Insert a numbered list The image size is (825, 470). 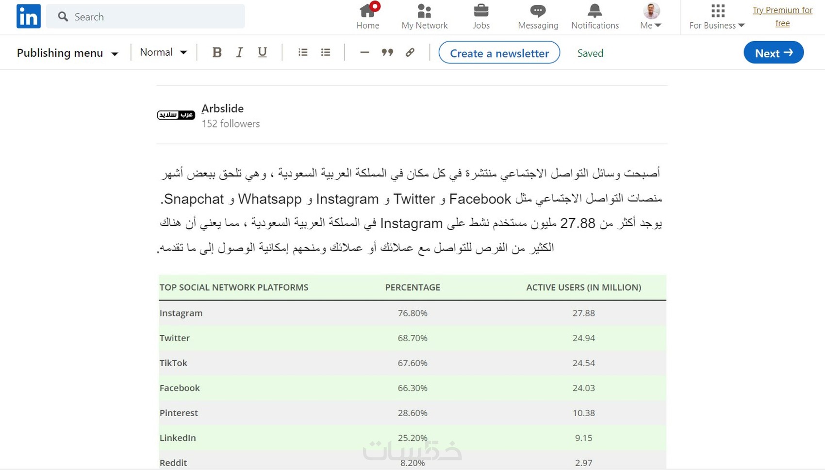click(303, 52)
